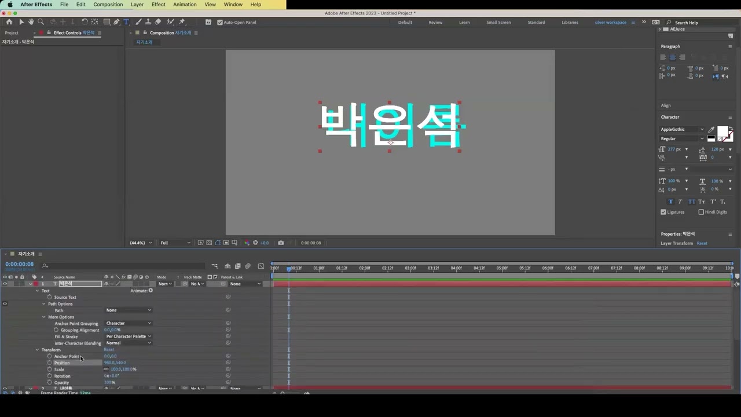Click the current time 0:00:00:08 display

tap(20, 264)
